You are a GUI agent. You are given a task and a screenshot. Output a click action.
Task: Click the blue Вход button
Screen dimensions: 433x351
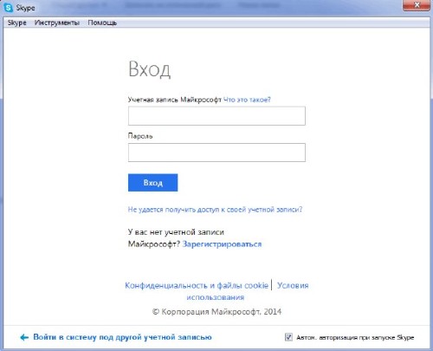tap(153, 183)
